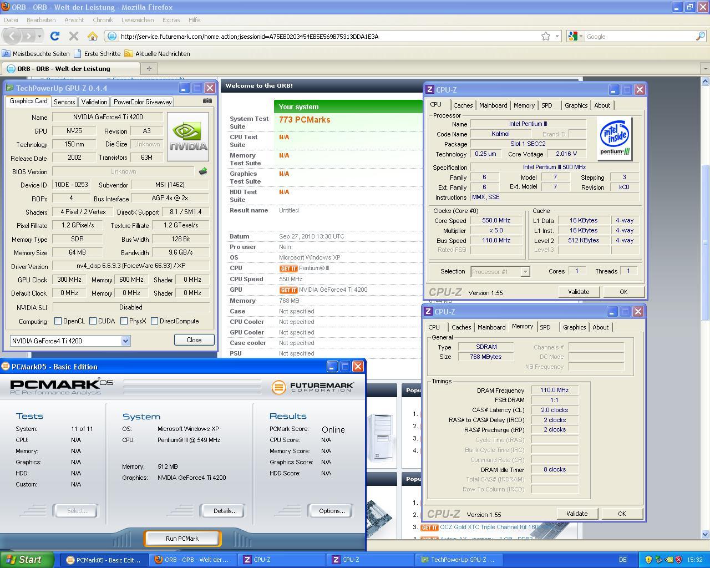Open a new Firefox tab with plus icon
The image size is (710, 568).
tap(149, 68)
